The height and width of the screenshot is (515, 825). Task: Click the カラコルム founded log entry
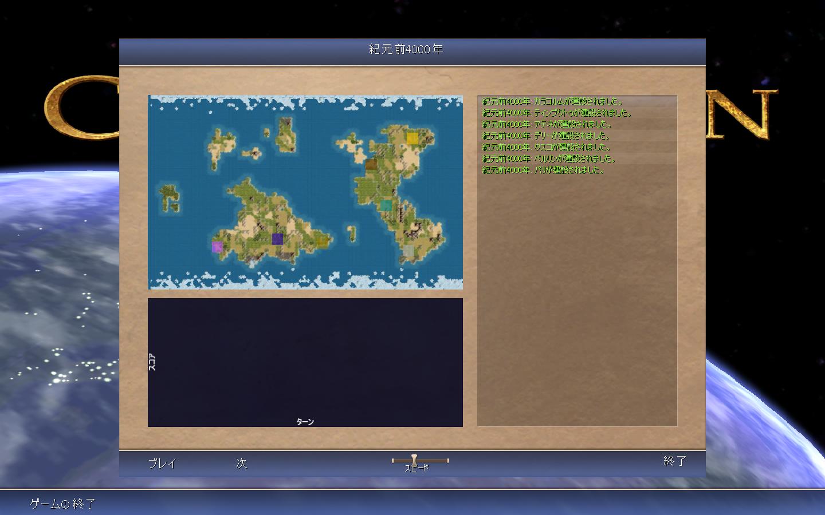click(577, 101)
